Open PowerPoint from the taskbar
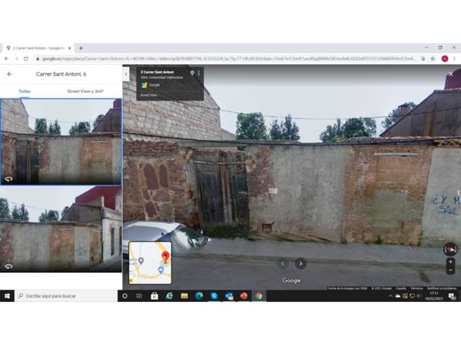Image resolution: width=461 pixels, height=345 pixels. 243,296
